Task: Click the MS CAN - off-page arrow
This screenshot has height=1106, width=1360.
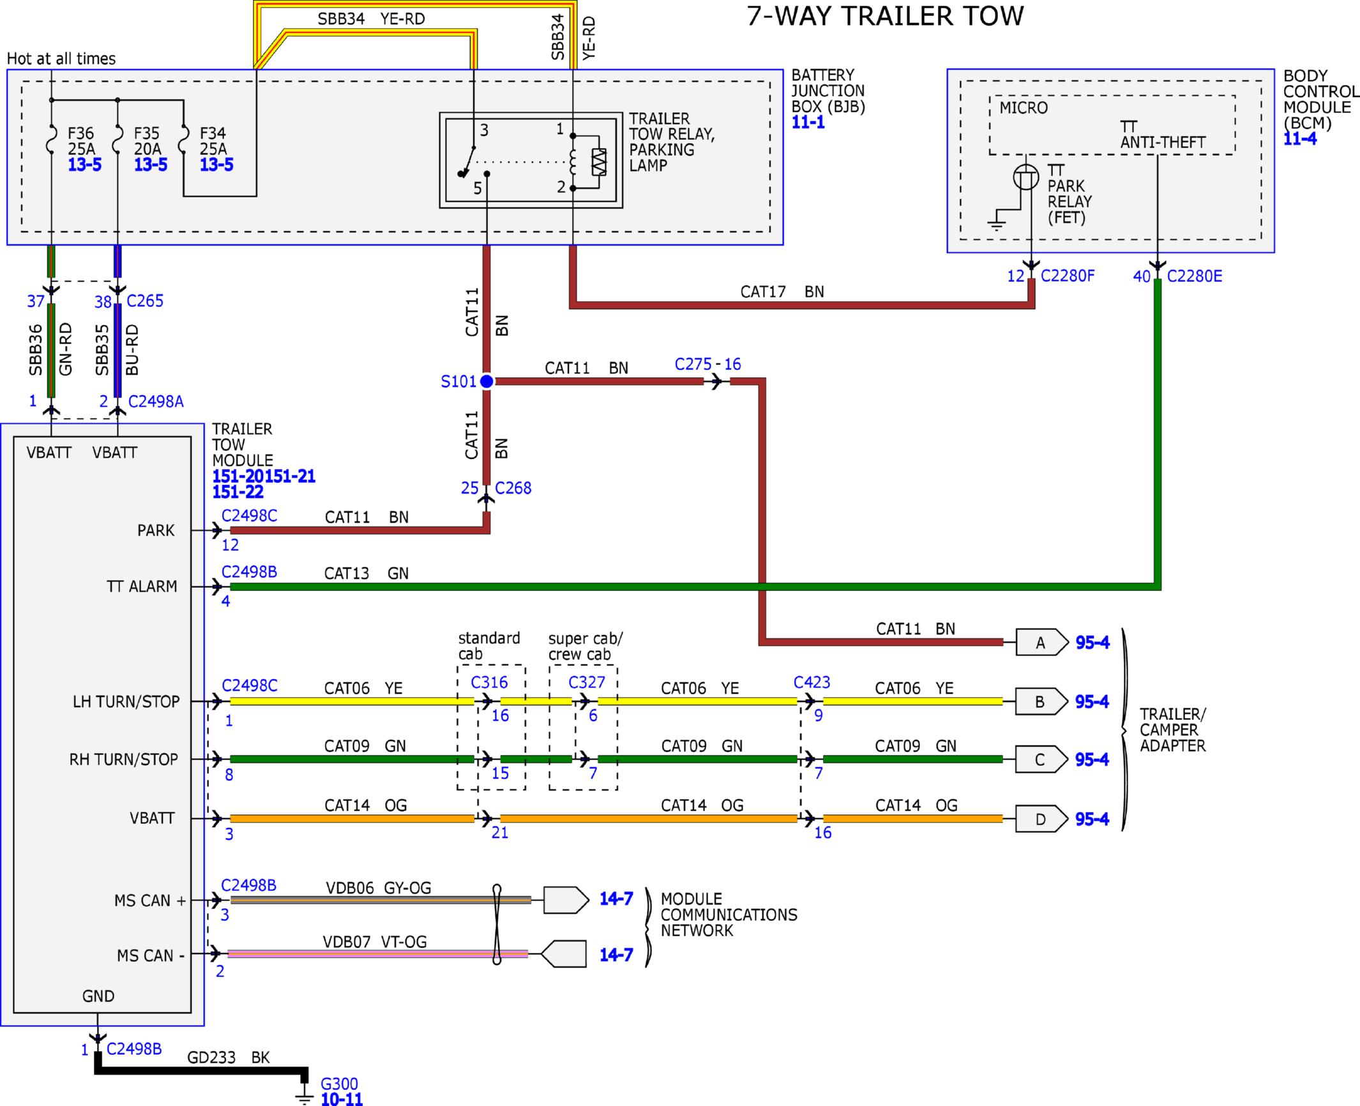Action: coord(564,954)
